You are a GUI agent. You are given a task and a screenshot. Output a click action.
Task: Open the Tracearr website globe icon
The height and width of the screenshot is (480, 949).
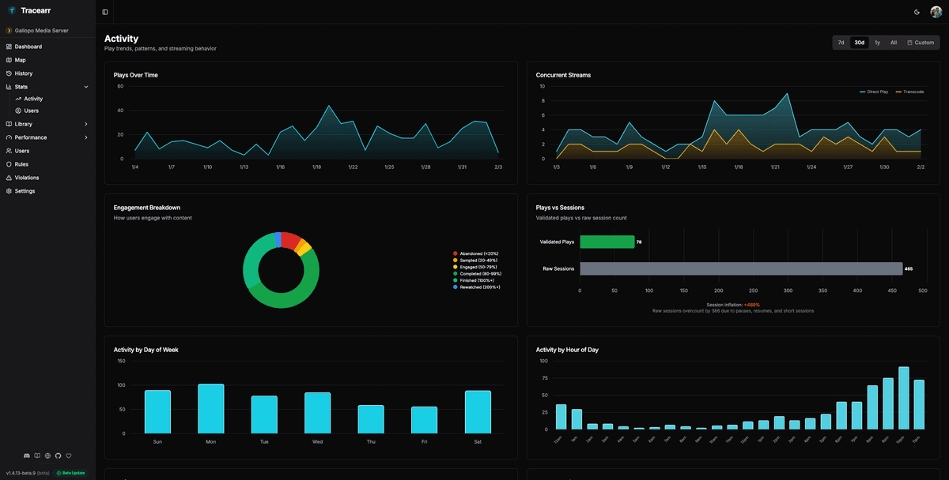[x=47, y=456]
